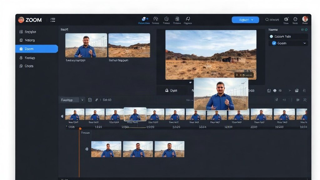The height and width of the screenshot is (180, 320).
Task: Click the round green icon beside "Nomre"
Action: [306, 30]
